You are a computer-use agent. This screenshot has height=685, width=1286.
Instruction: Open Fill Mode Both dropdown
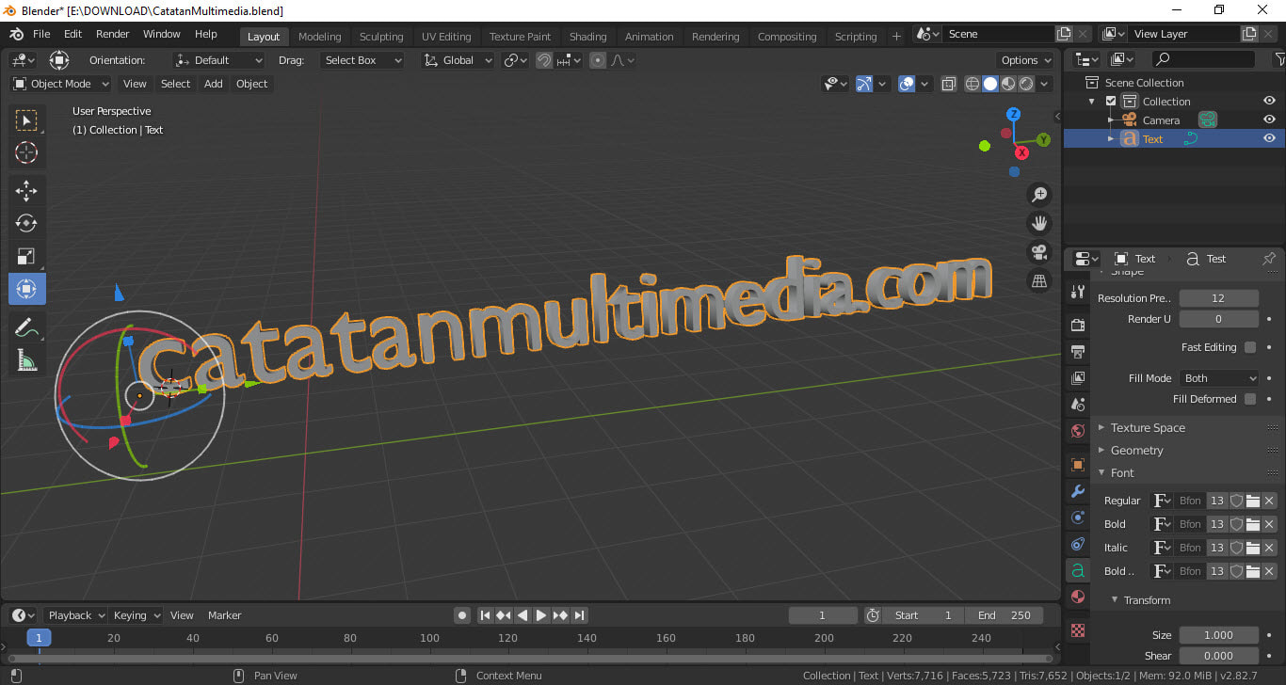(x=1219, y=378)
